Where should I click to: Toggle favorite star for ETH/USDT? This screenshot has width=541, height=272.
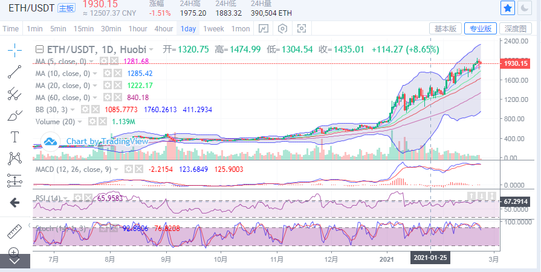pos(508,8)
